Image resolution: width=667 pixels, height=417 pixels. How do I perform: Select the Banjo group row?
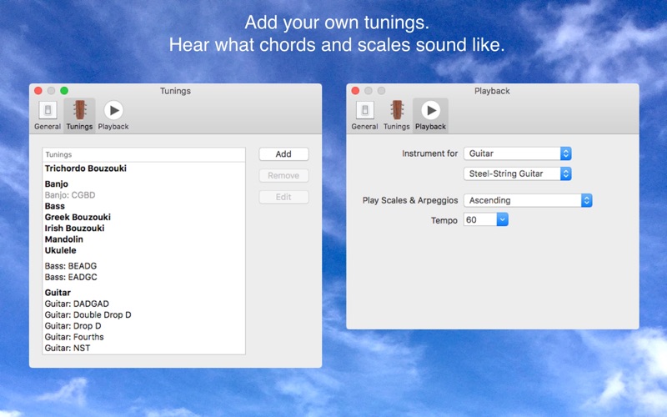[143, 183]
